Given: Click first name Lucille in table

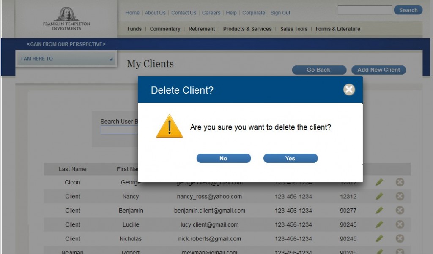Looking at the screenshot, I should coord(131,224).
